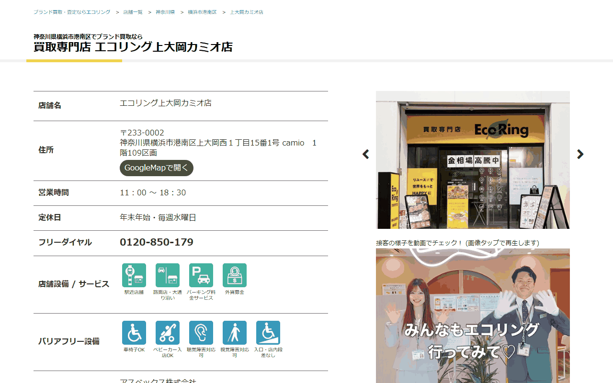The image size is (613, 383).
Task: Click the 営業時間 row label
Action: (54, 192)
